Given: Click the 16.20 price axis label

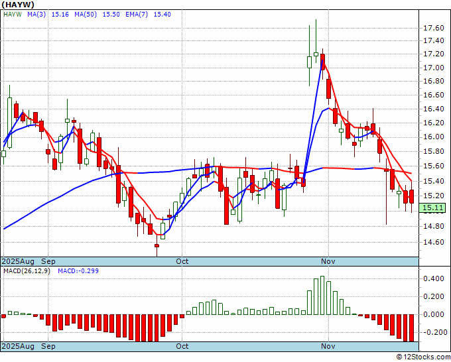Looking at the screenshot, I should (434, 123).
